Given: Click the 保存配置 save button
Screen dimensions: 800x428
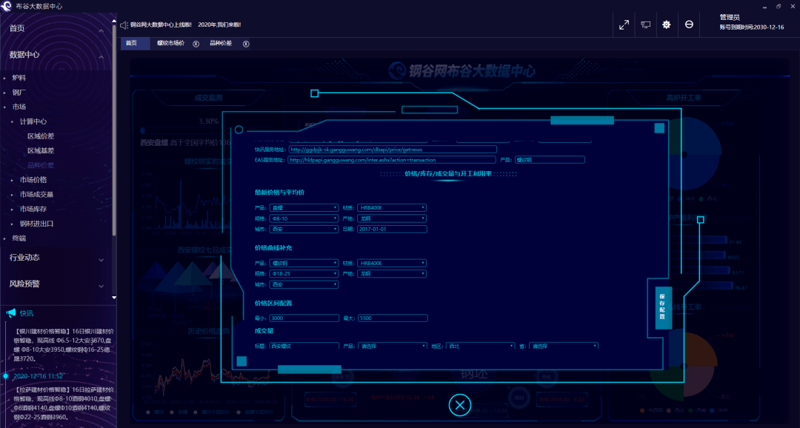Looking at the screenshot, I should click(x=663, y=307).
